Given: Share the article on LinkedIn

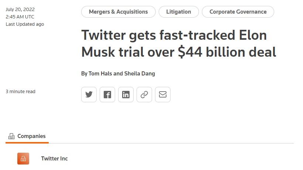Looking at the screenshot, I should (126, 95).
